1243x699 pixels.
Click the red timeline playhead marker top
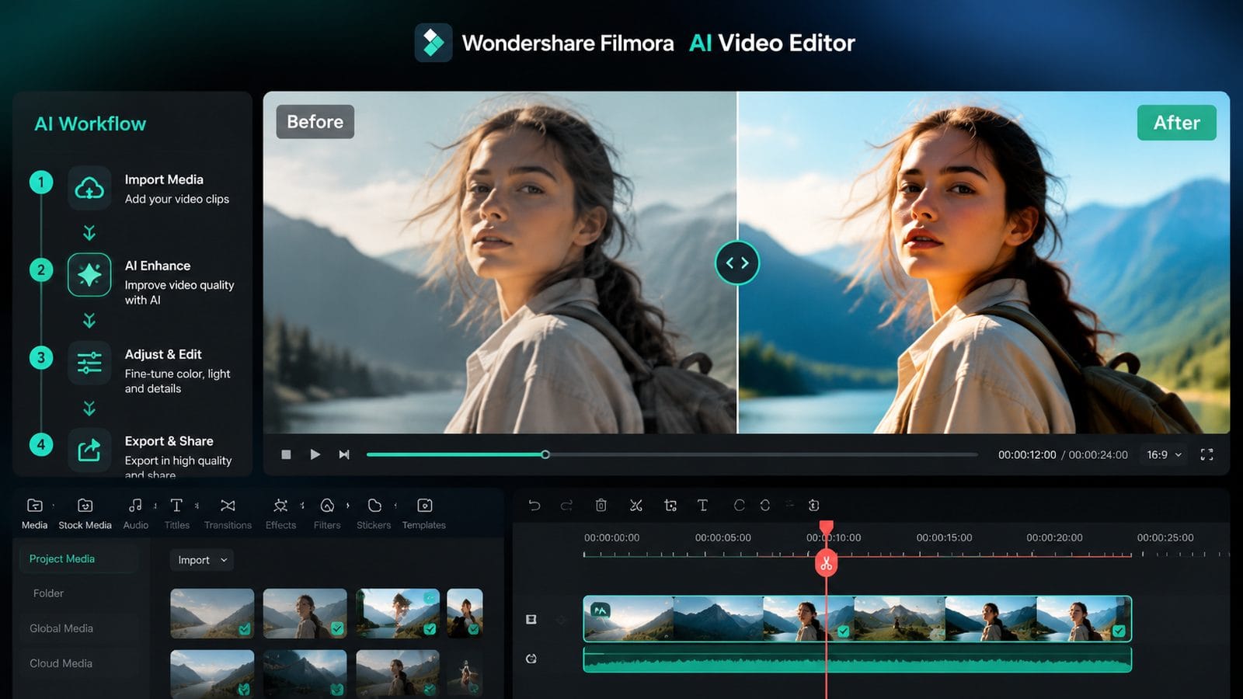pyautogui.click(x=827, y=527)
